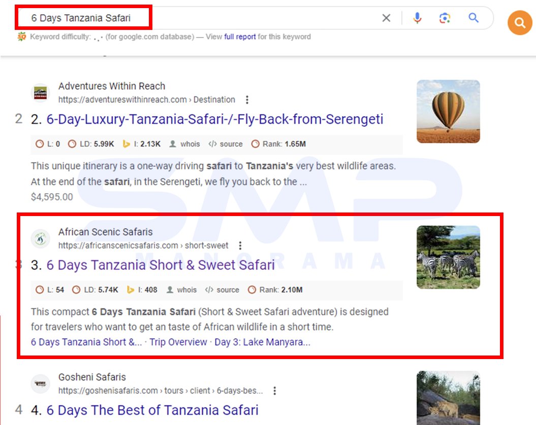The width and height of the screenshot is (536, 425).
Task: Open the more options menu for Adventures Within Reach
Action: [x=247, y=100]
